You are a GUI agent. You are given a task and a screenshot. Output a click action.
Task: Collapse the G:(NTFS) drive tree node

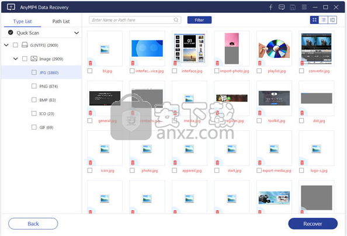pos(6,45)
